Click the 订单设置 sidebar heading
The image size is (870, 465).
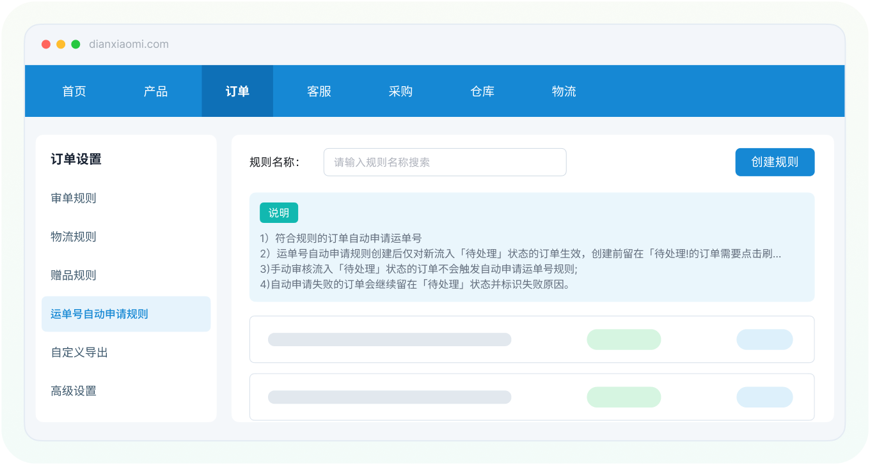click(76, 159)
